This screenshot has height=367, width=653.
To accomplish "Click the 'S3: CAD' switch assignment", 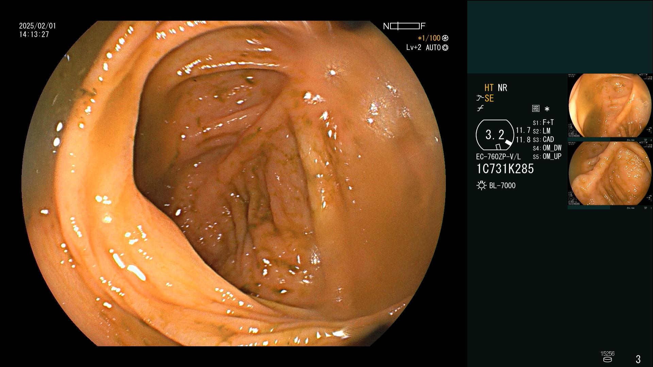I will 543,139.
